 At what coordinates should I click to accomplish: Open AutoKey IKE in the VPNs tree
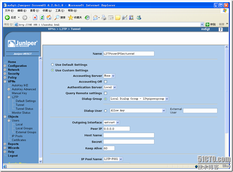click(20, 85)
